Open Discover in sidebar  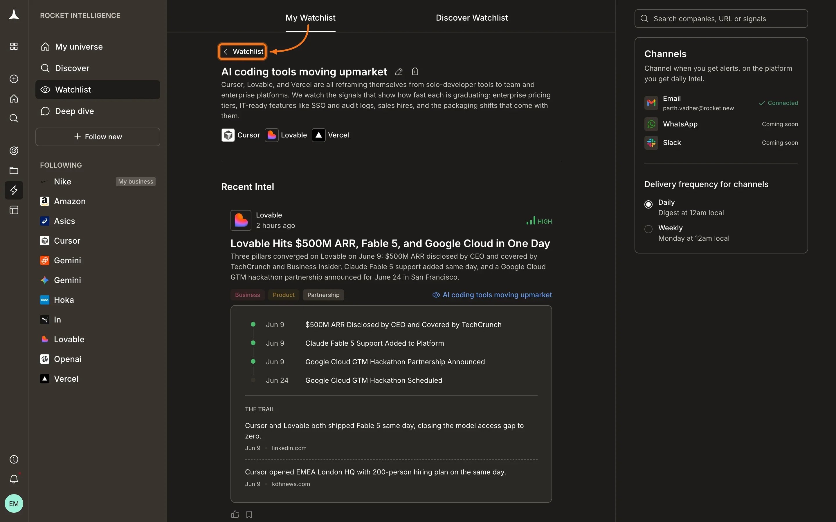pos(98,68)
